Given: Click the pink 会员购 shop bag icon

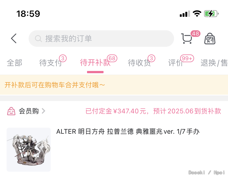Looking at the screenshot, I should 11,111.
